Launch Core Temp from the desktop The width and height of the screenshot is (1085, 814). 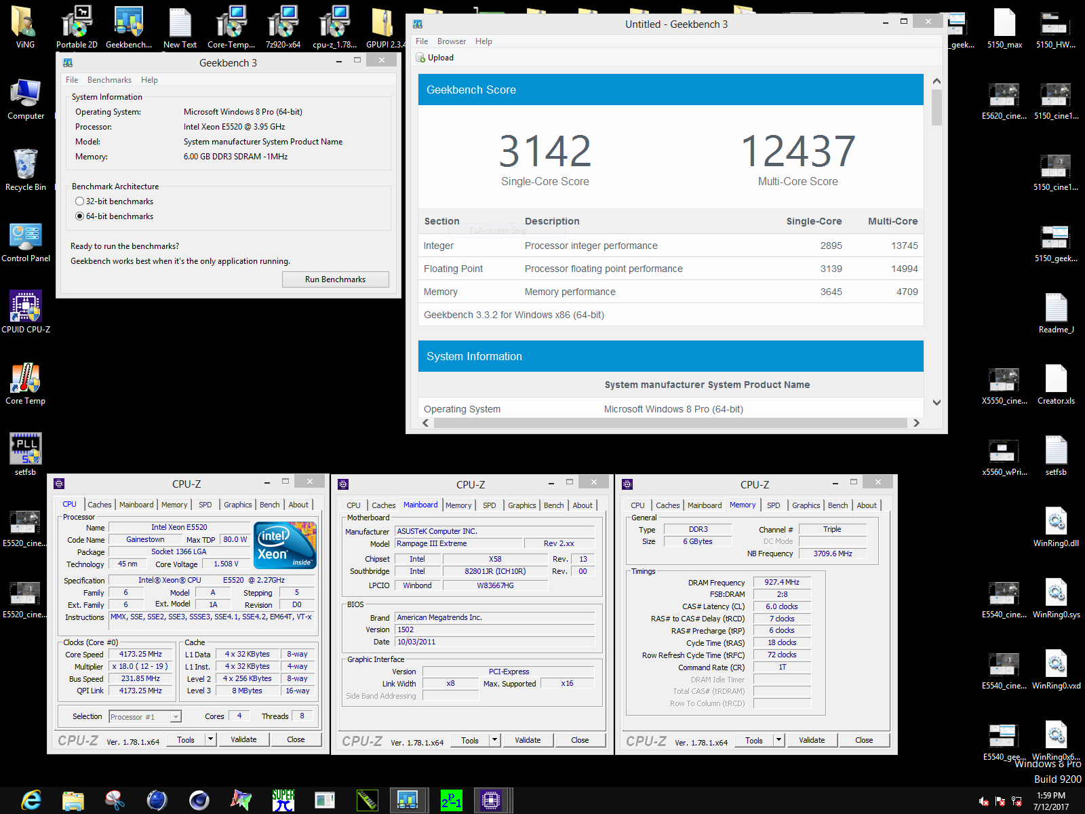click(x=26, y=384)
